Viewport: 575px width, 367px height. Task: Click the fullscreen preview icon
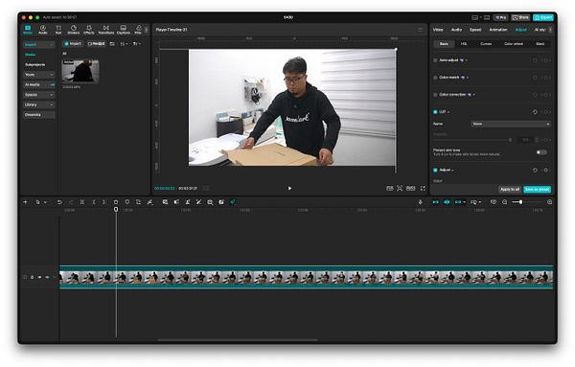[x=423, y=188]
